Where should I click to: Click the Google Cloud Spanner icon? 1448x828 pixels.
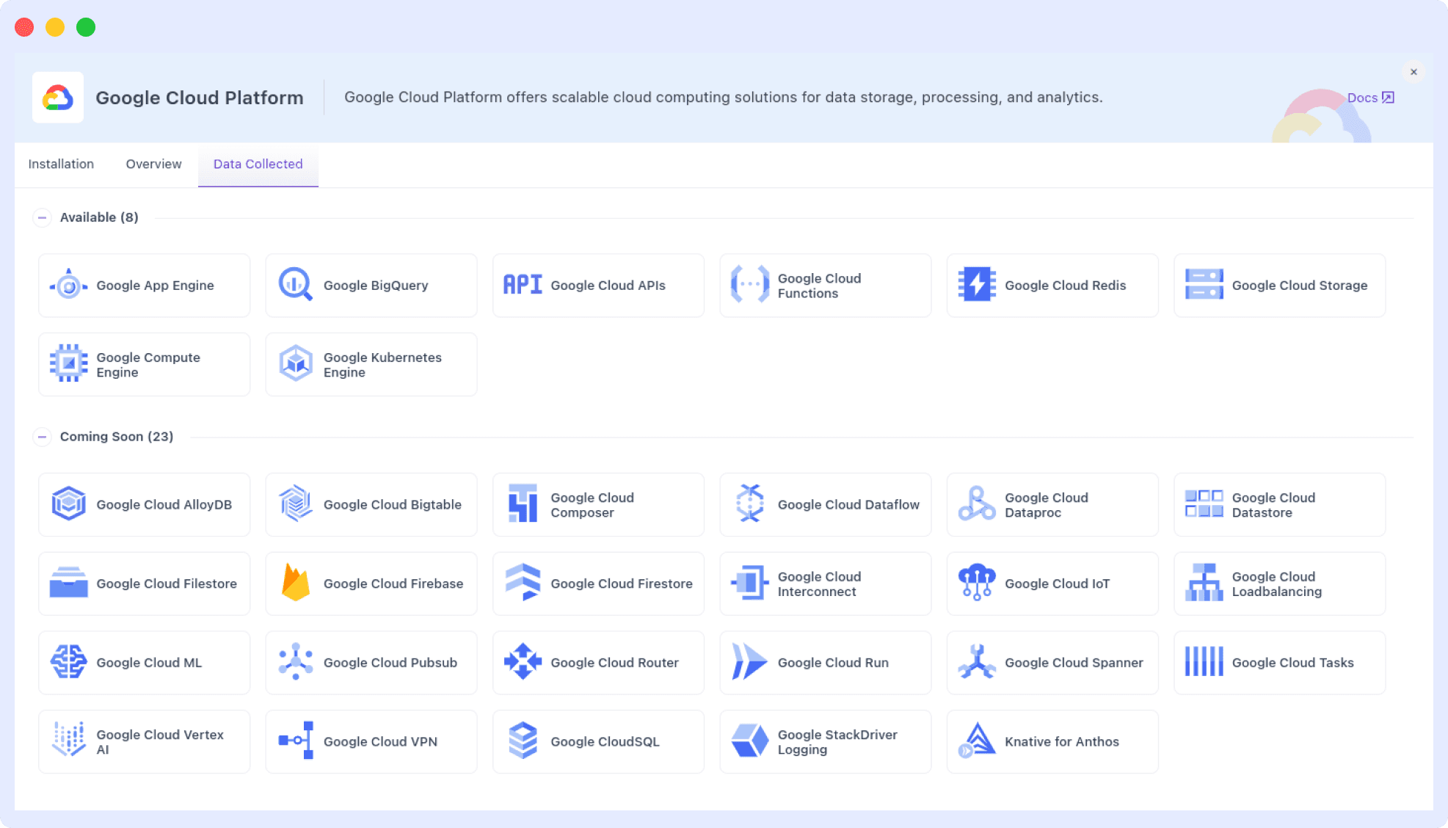[976, 662]
